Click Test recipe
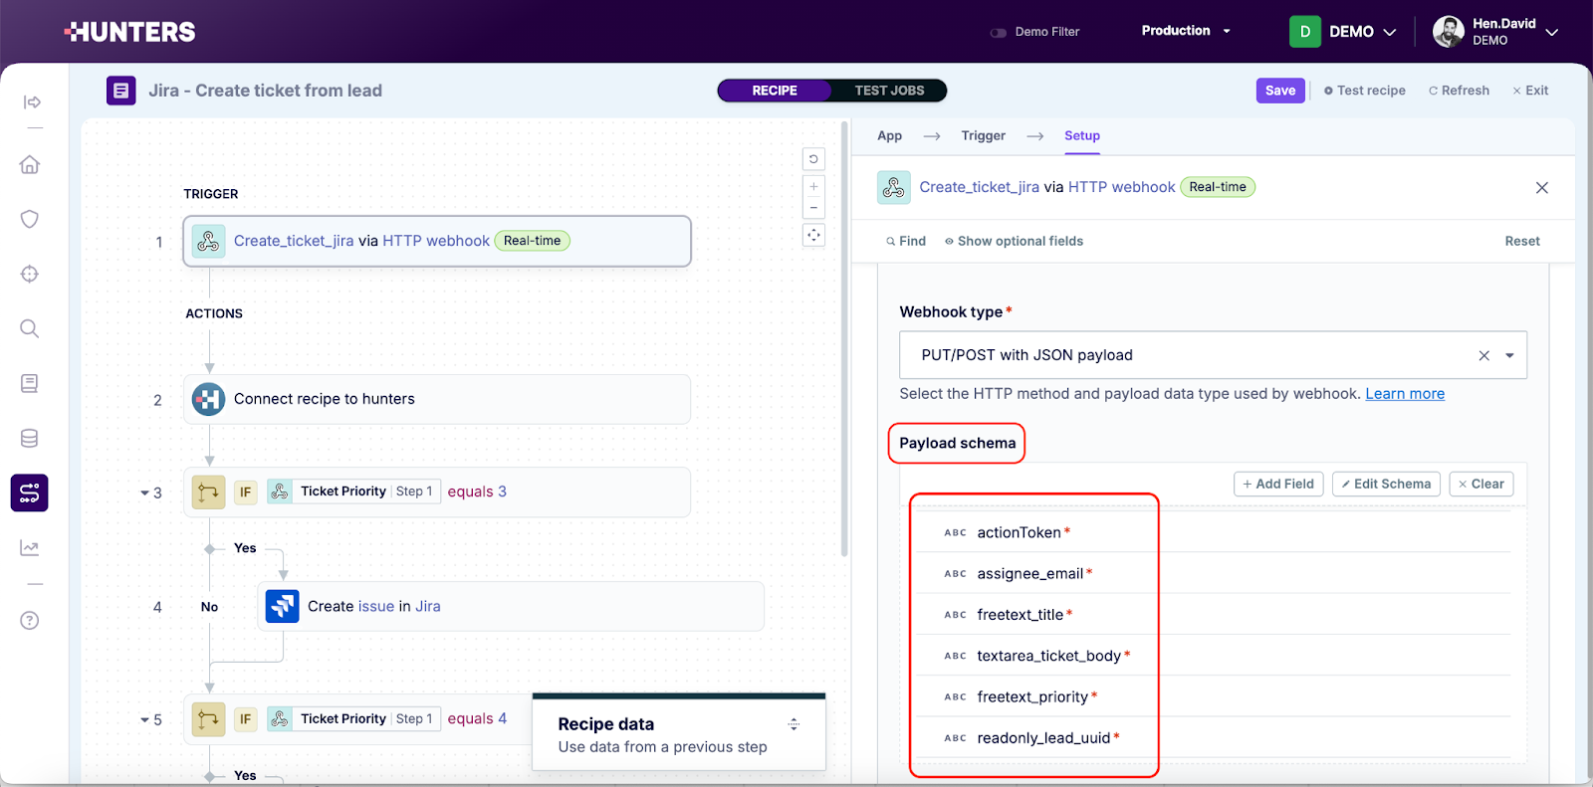 point(1364,91)
